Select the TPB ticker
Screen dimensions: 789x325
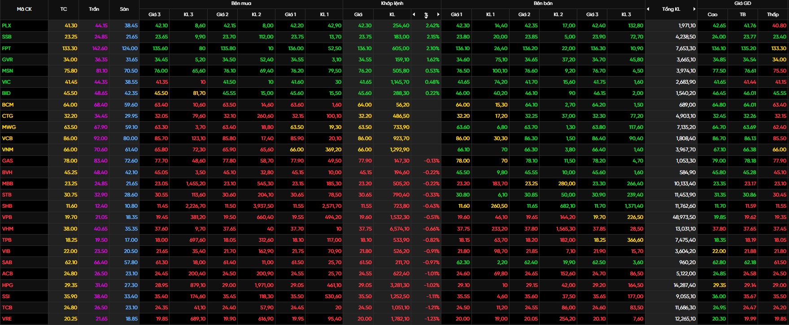[x=7, y=240]
